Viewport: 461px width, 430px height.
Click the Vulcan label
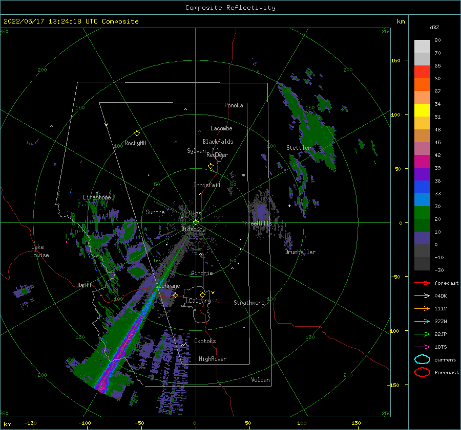point(260,380)
